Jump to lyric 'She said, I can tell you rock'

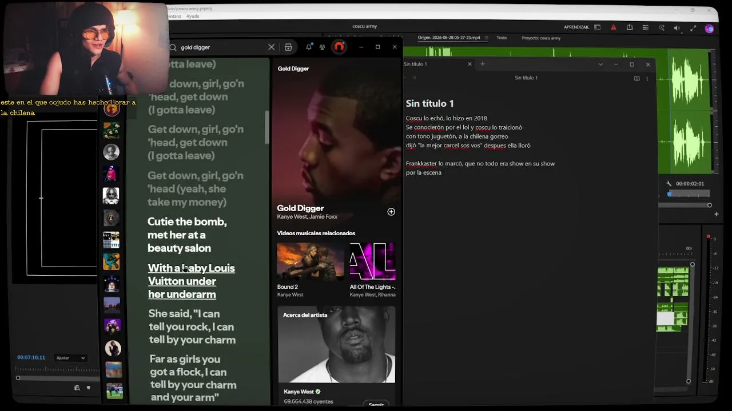192,327
